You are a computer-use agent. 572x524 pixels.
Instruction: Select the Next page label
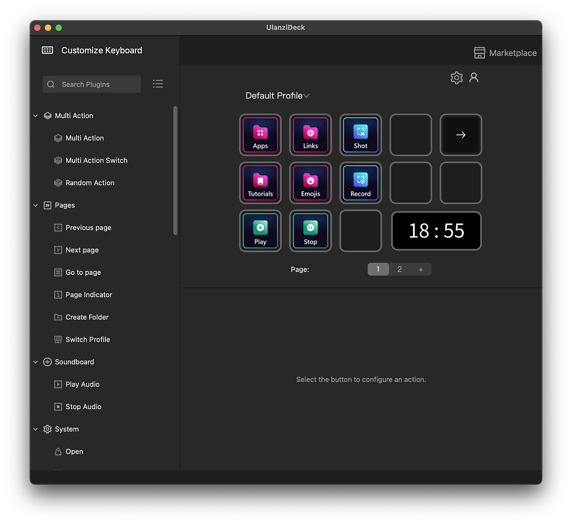82,250
